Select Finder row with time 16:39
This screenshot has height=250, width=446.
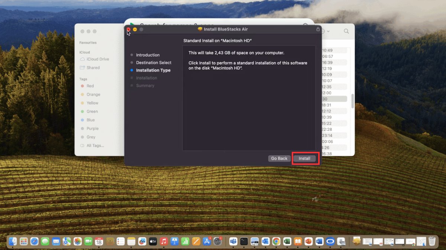(334, 63)
